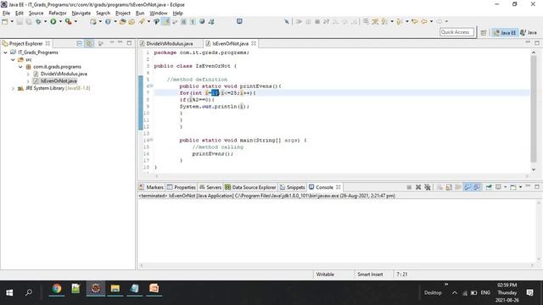
Task: Click the taskbar search magnifier icon
Action: [x=29, y=292]
